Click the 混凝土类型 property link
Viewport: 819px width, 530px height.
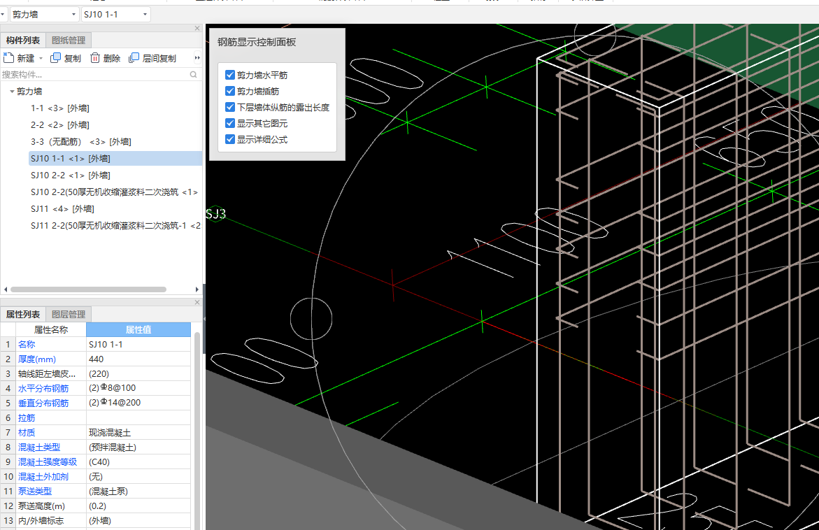pyautogui.click(x=39, y=447)
